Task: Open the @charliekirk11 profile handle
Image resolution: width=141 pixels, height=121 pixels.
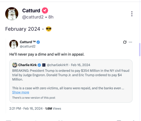Action: (x=58, y=65)
